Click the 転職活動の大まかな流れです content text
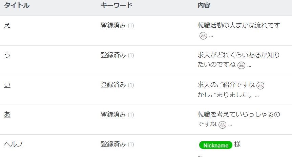This screenshot has width=292, height=163. 239,25
